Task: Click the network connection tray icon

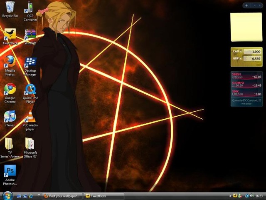Action: coord(247,196)
